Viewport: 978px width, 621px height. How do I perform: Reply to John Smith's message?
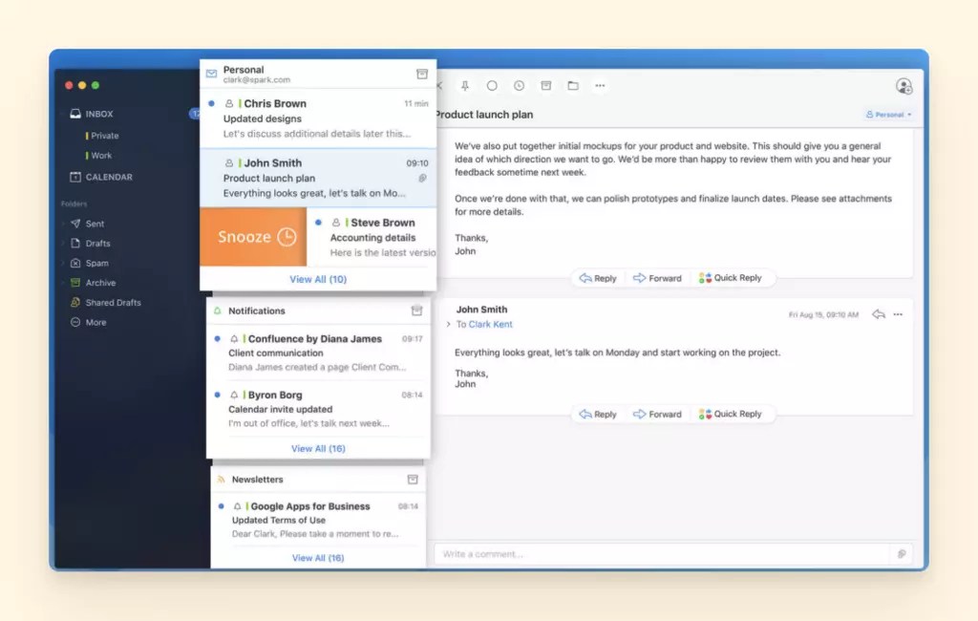(x=597, y=414)
